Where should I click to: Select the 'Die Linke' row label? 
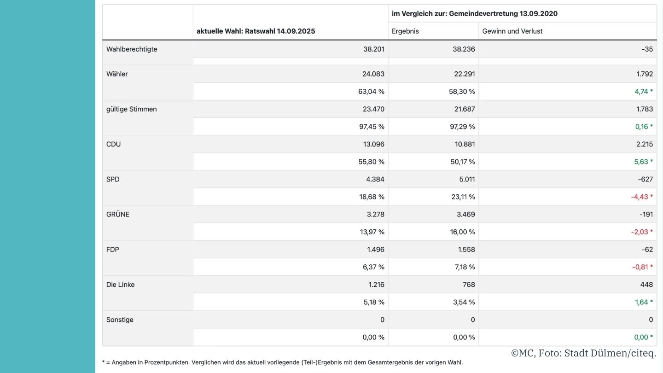click(x=121, y=285)
